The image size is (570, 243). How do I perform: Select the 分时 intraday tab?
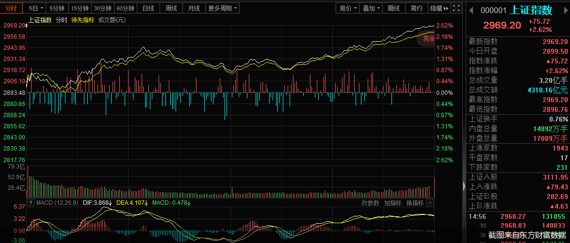[11, 8]
